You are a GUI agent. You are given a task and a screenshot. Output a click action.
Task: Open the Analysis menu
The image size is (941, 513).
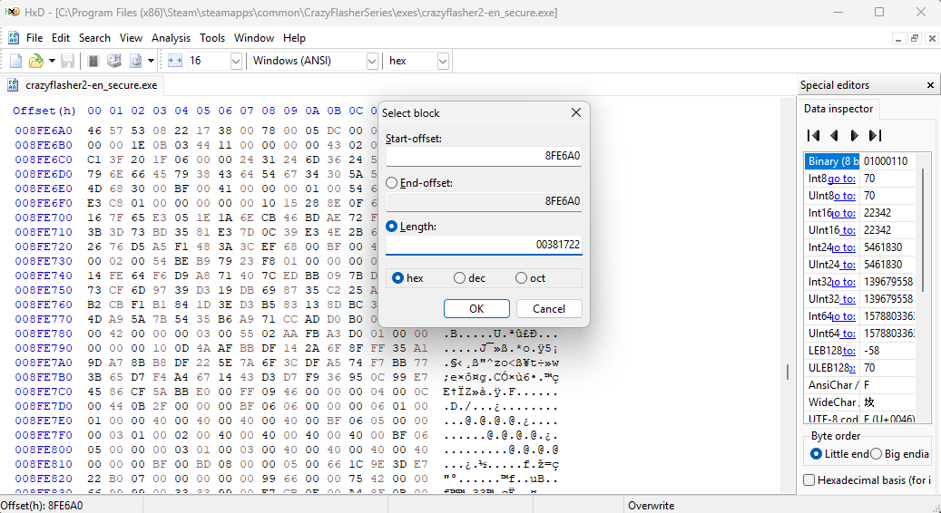[171, 38]
